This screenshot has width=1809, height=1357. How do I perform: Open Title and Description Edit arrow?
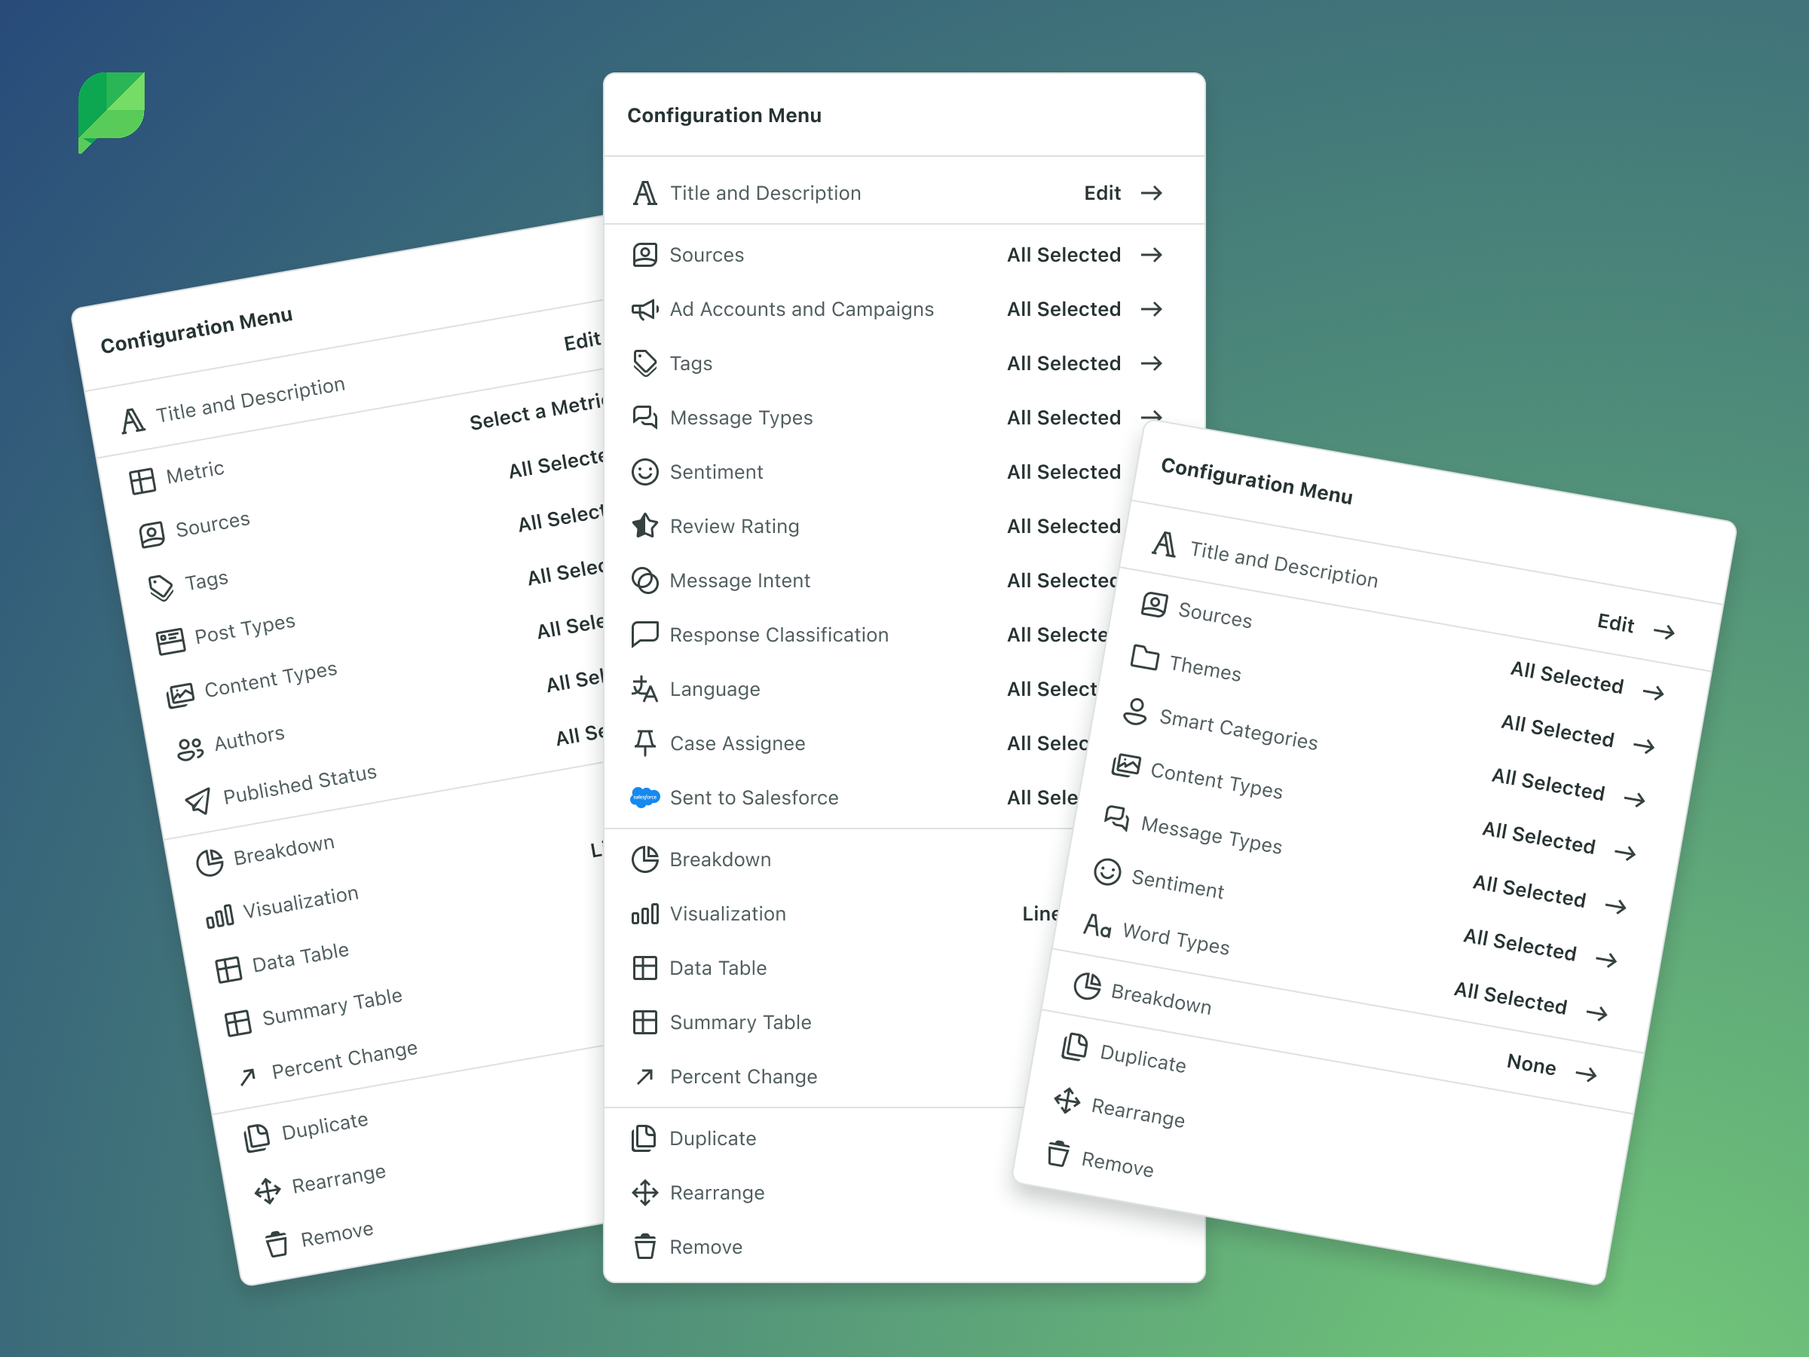click(1152, 193)
